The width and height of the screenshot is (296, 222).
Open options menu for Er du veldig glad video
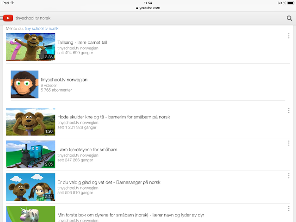[x=289, y=176]
